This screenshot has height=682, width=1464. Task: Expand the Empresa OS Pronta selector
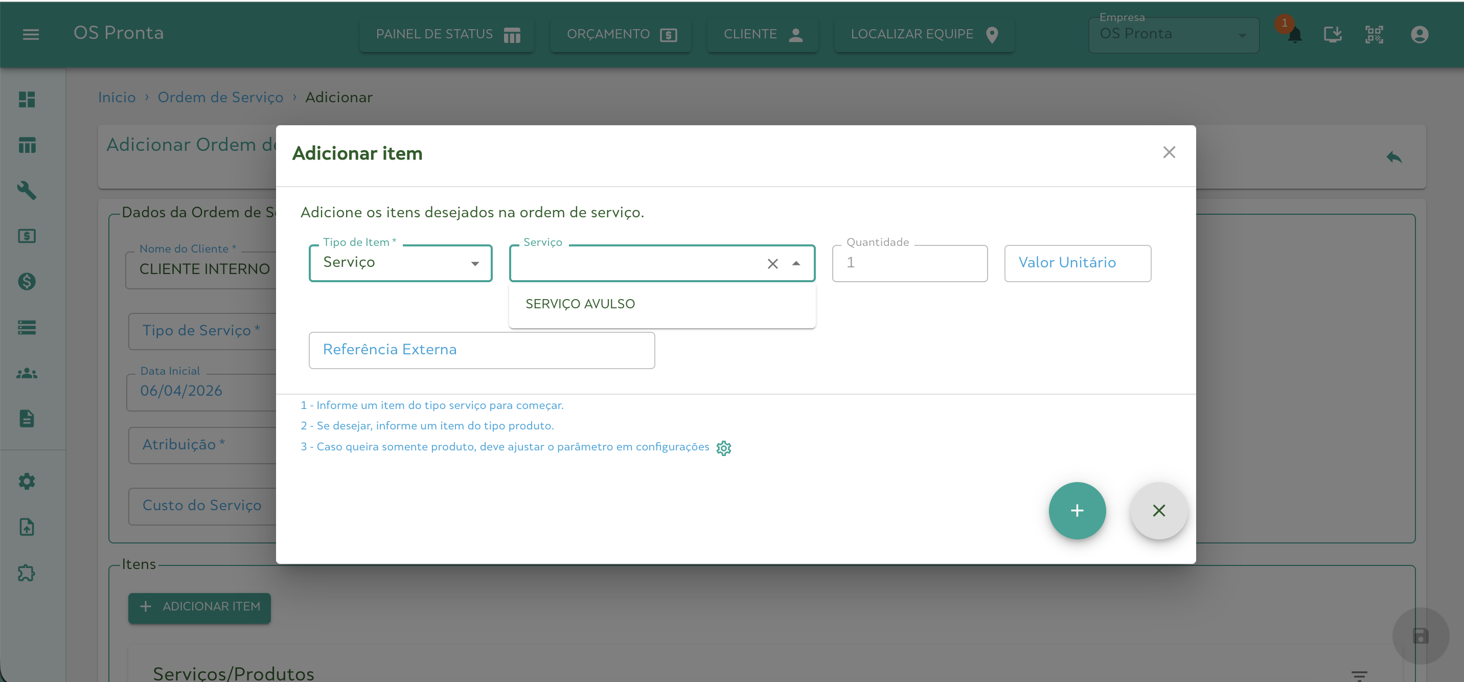point(1174,35)
